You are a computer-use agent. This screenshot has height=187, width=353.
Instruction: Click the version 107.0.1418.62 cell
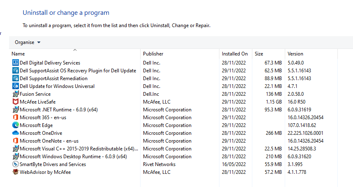point(302,125)
